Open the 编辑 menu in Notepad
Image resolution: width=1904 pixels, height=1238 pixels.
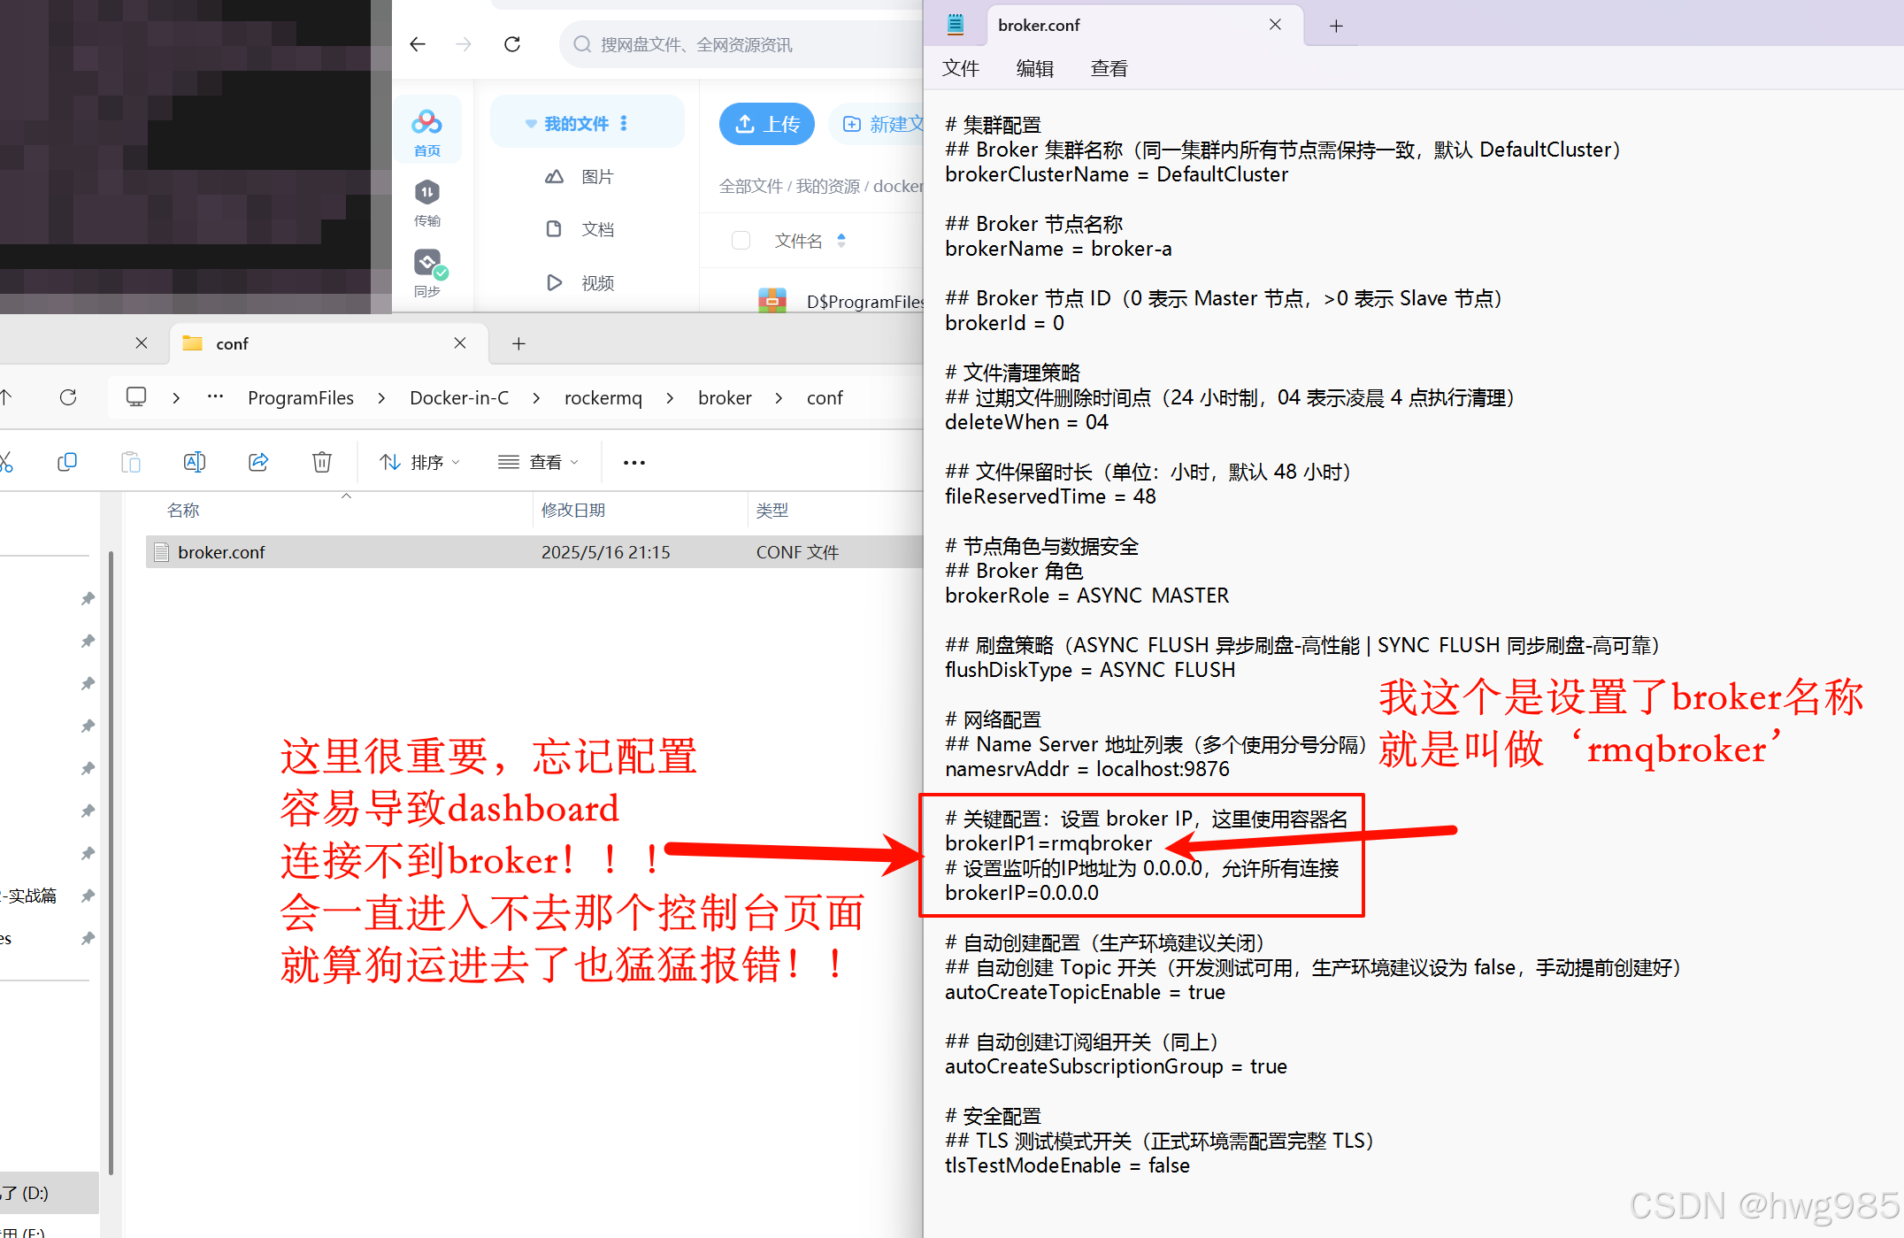coord(1034,68)
